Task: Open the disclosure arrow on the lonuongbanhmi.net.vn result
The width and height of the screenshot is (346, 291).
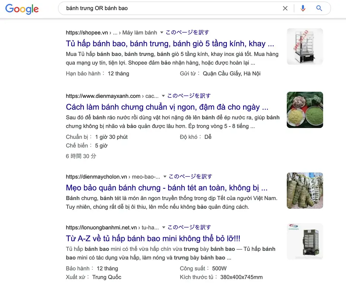Action: 165,227
